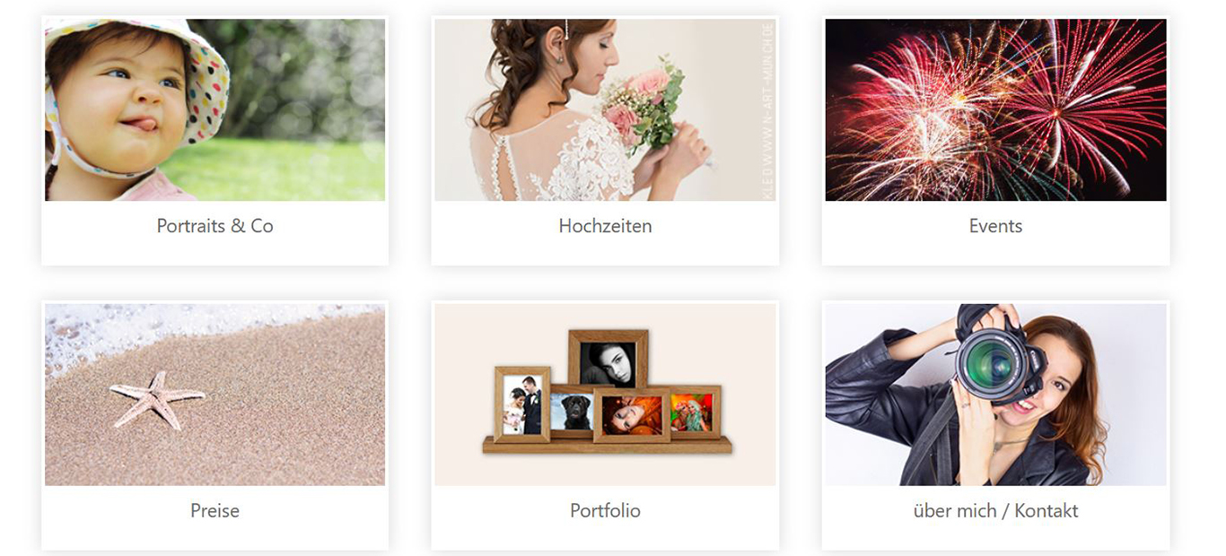Select the Portfolio caption link
Viewport: 1226px width, 556px height.
605,510
